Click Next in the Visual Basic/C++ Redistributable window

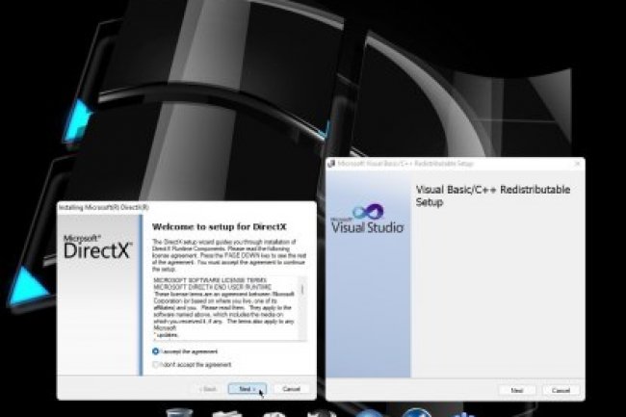pyautogui.click(x=517, y=390)
